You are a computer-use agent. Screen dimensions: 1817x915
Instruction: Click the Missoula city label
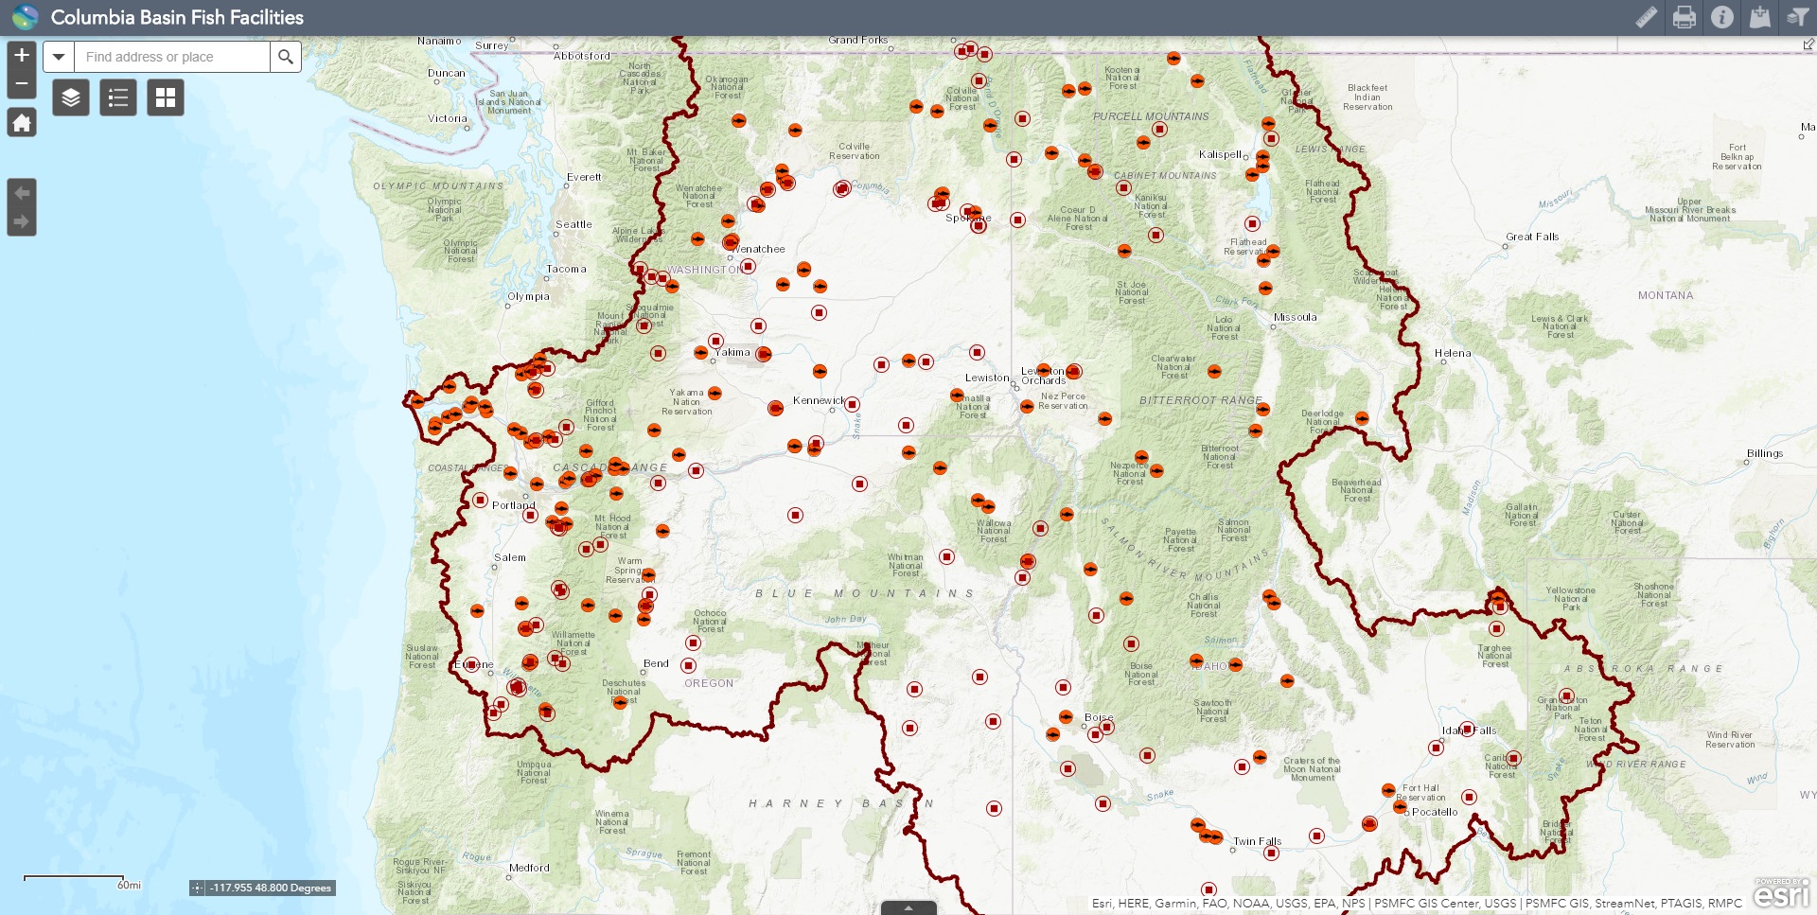pyautogui.click(x=1296, y=317)
